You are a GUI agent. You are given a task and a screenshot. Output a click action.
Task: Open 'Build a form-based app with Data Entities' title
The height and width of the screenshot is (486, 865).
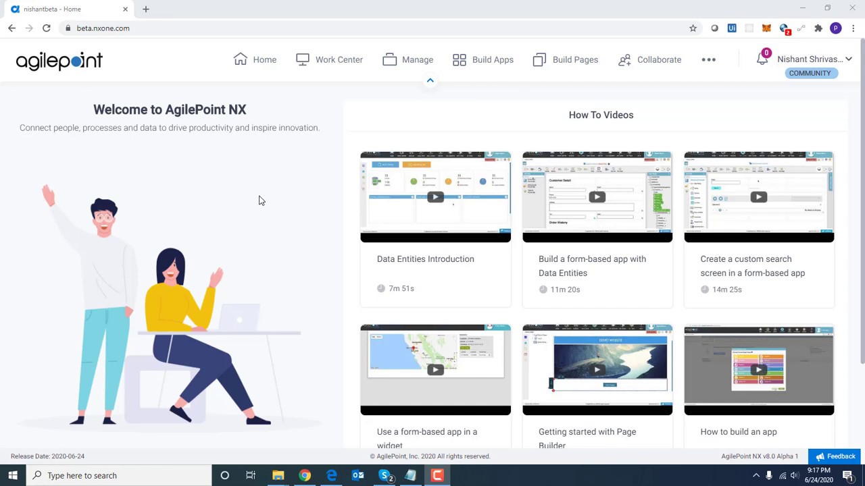592,266
